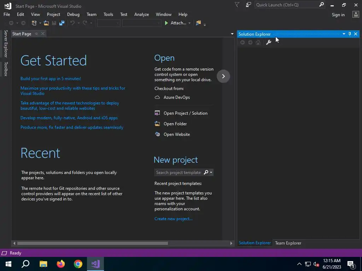Screen dimensions: 362x271
Task: Click the template search magnifier icon
Action: 206,172
